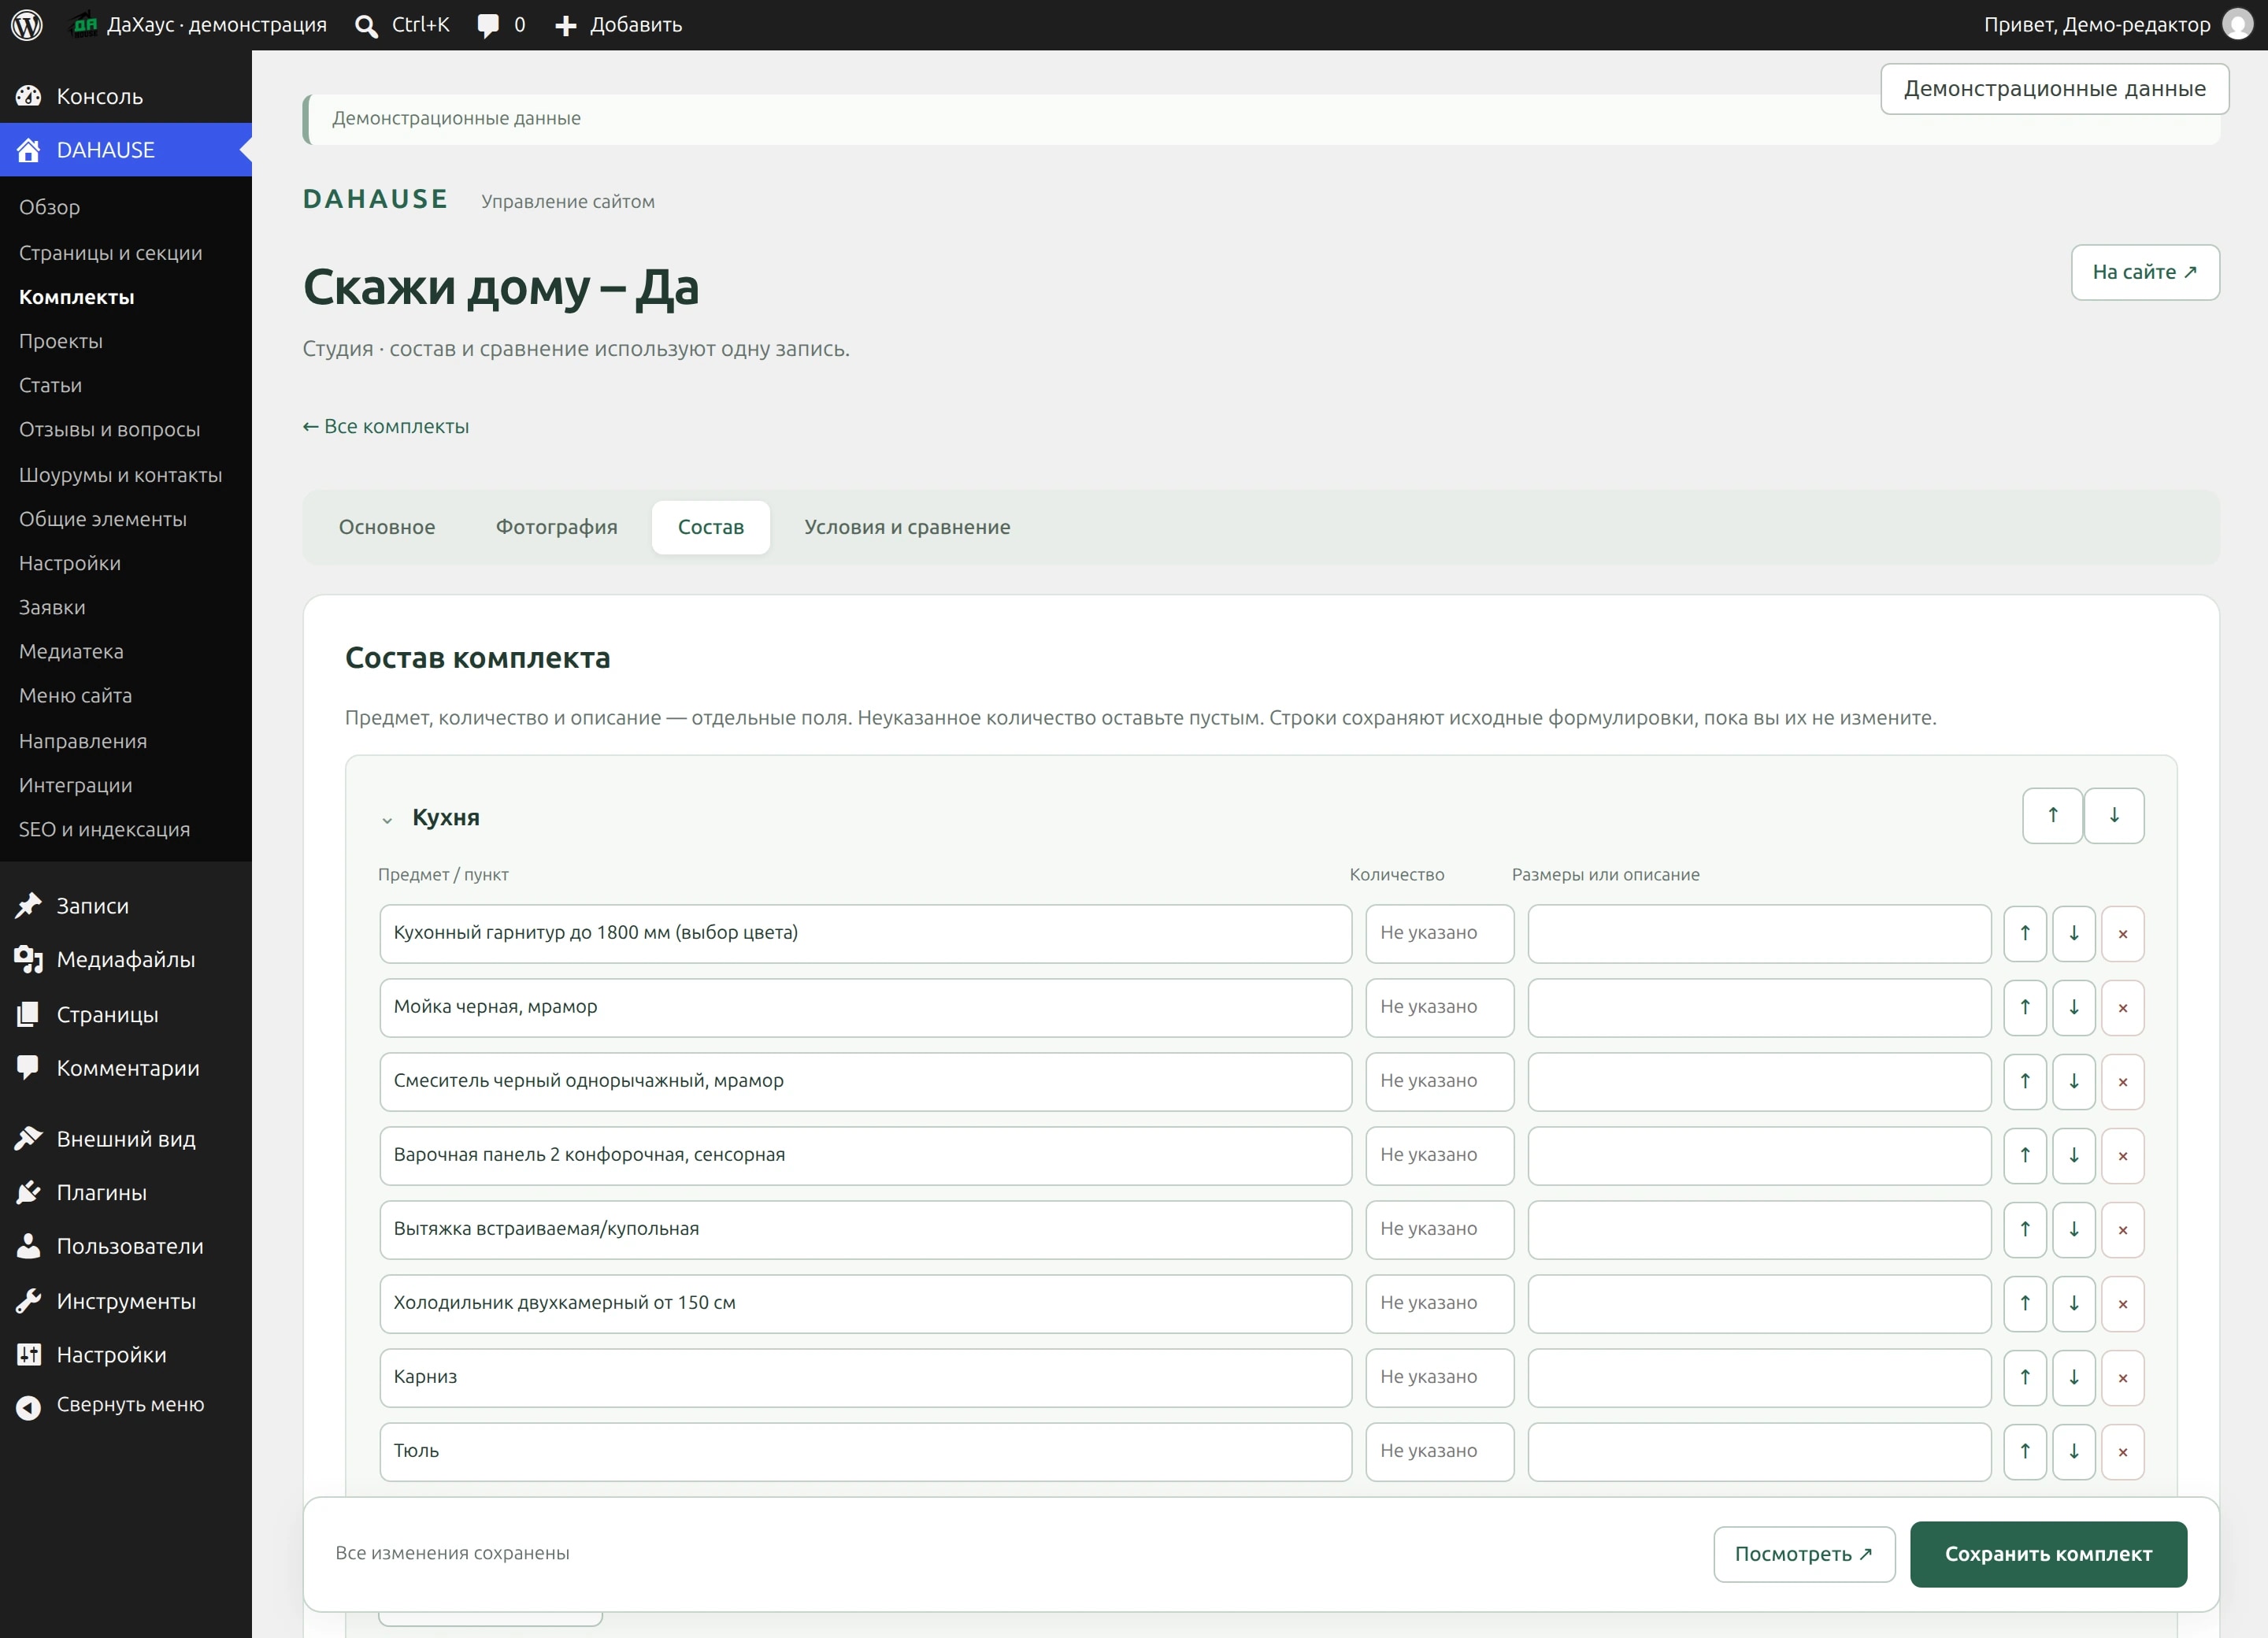Screen dimensions: 2268x1638
Task: Open Плагины in sidebar
Action: point(126,1193)
